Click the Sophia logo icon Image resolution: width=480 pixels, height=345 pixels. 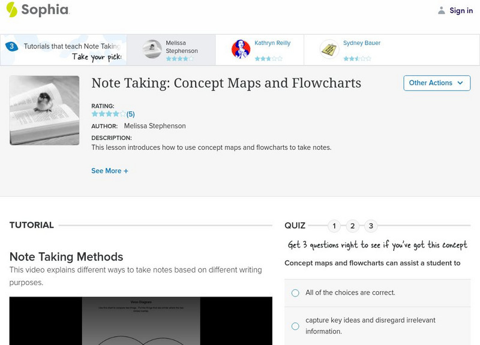11,10
